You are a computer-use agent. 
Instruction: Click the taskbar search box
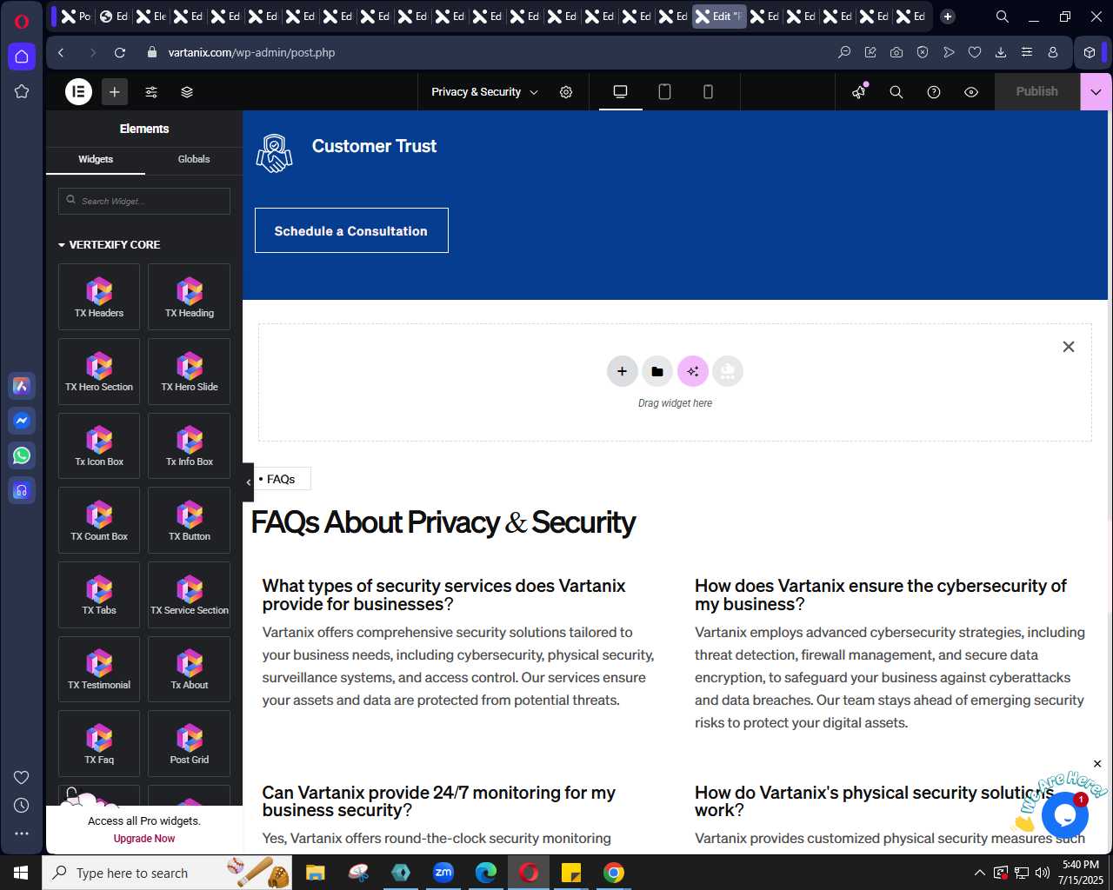[x=167, y=873]
